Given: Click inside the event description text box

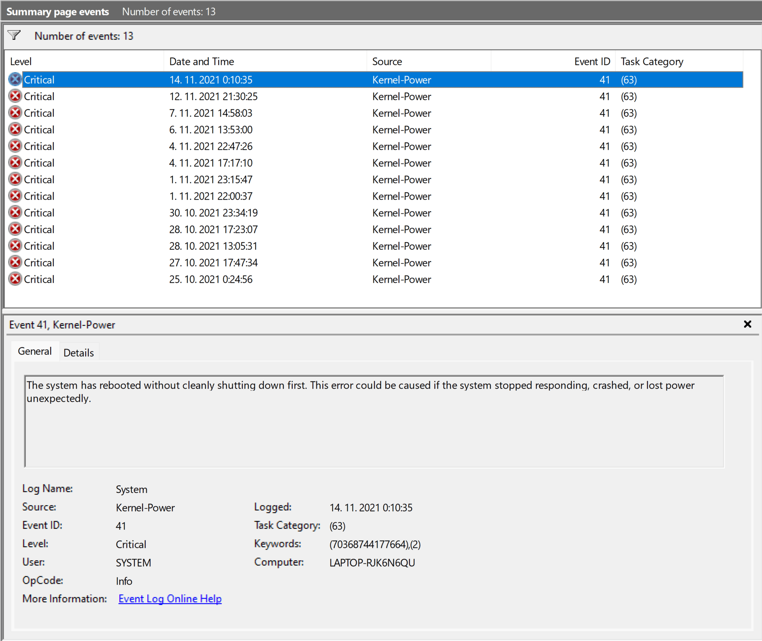Looking at the screenshot, I should click(x=375, y=429).
